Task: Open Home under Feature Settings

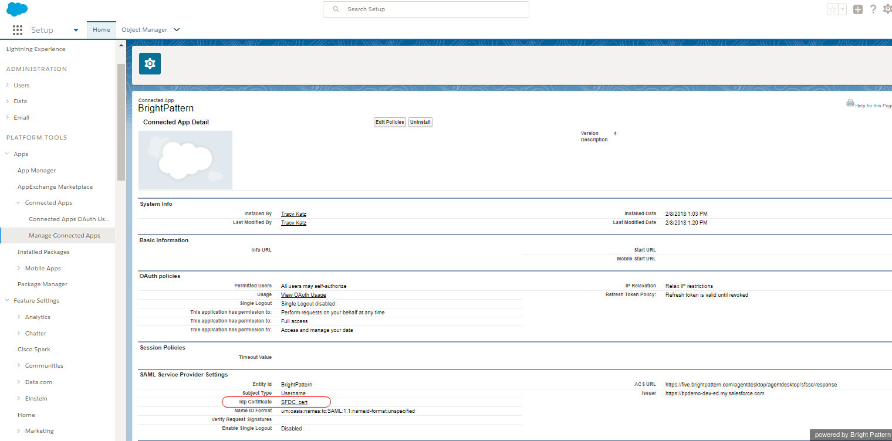Action: 26,415
